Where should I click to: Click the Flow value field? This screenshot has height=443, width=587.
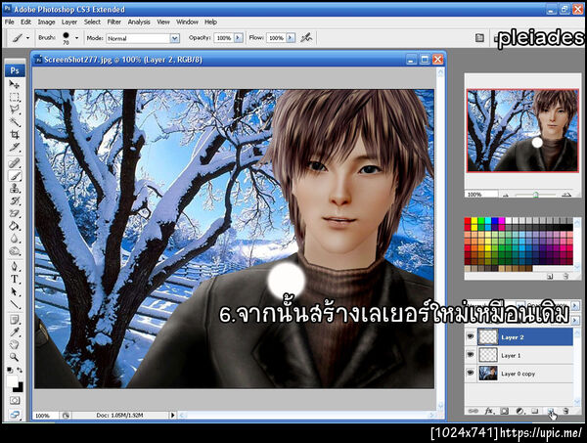(x=276, y=38)
